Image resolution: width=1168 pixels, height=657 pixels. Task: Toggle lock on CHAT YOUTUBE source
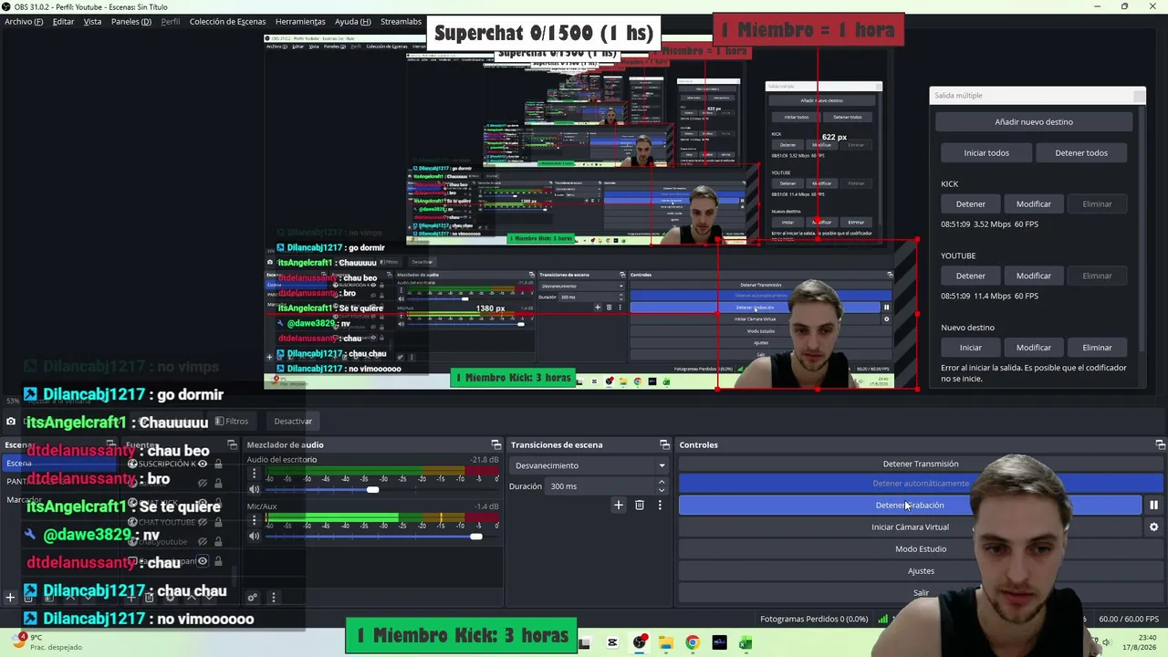(x=218, y=522)
